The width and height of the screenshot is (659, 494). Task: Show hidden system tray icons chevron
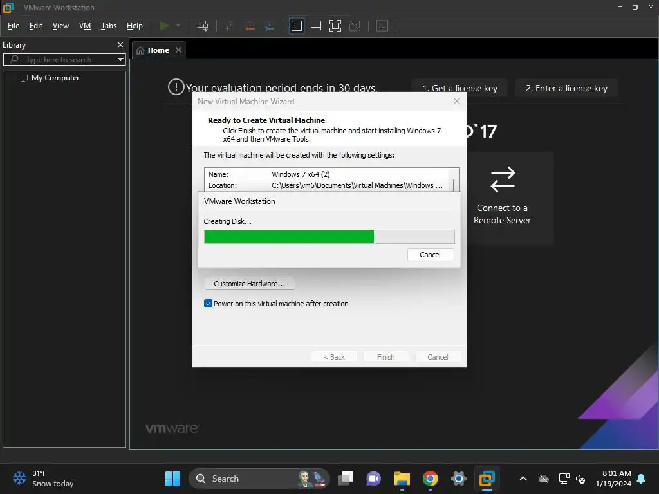point(523,479)
